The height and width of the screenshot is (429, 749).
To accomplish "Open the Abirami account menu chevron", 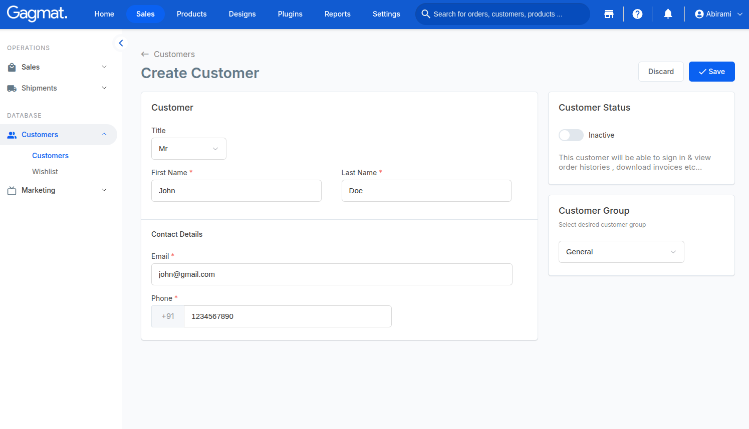I will pyautogui.click(x=740, y=14).
